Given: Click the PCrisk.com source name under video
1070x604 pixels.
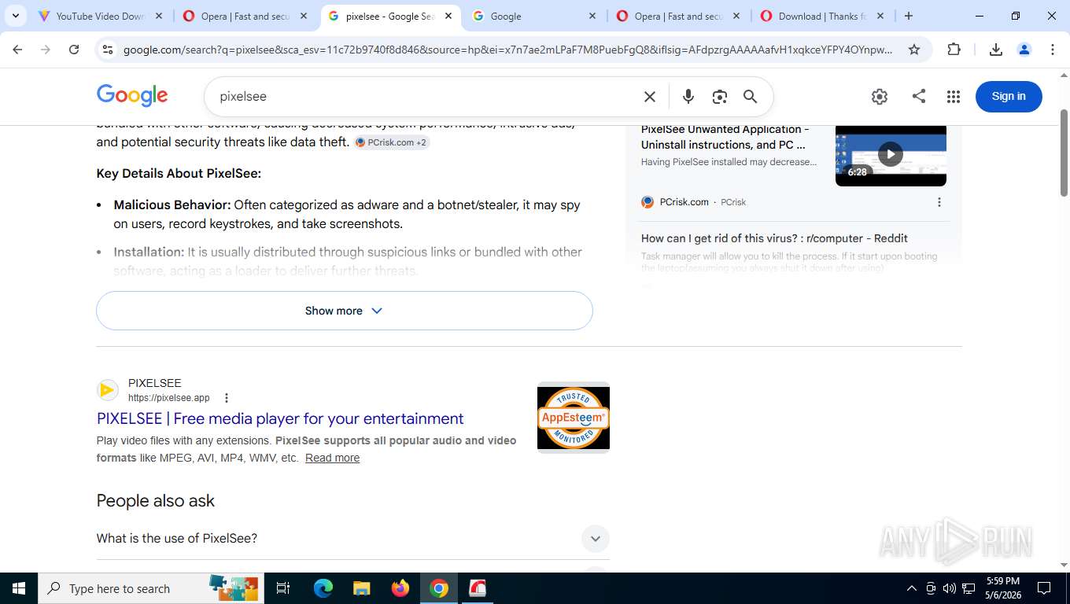Looking at the screenshot, I should coord(684,202).
